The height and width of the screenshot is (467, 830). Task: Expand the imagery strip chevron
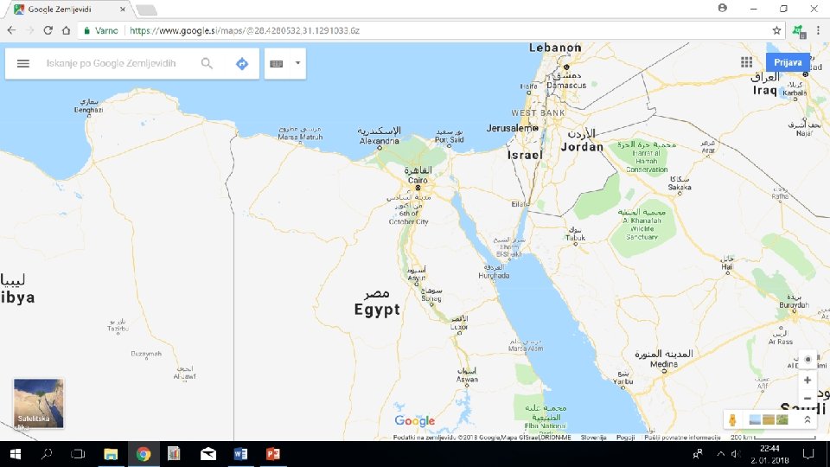(x=808, y=420)
